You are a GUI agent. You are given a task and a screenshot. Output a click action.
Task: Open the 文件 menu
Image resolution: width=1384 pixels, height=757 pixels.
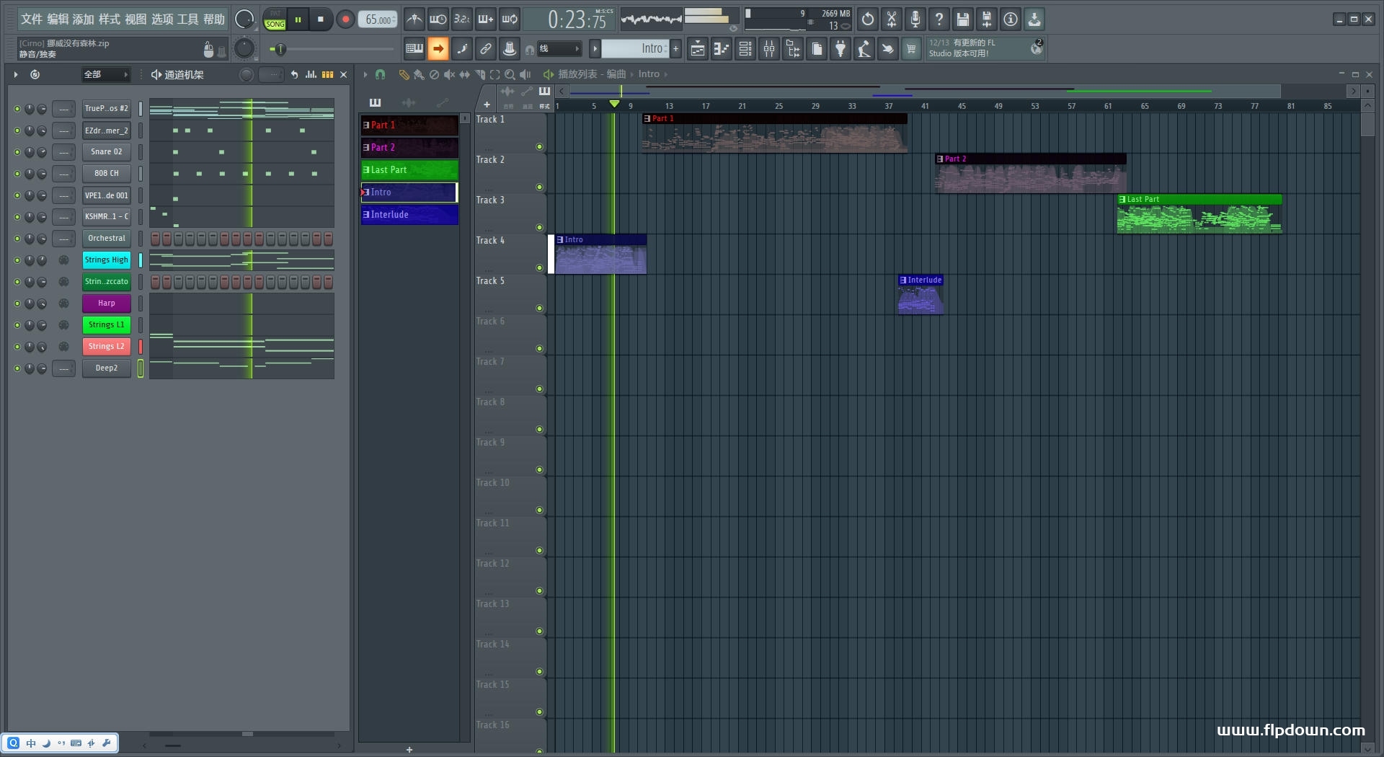31,19
